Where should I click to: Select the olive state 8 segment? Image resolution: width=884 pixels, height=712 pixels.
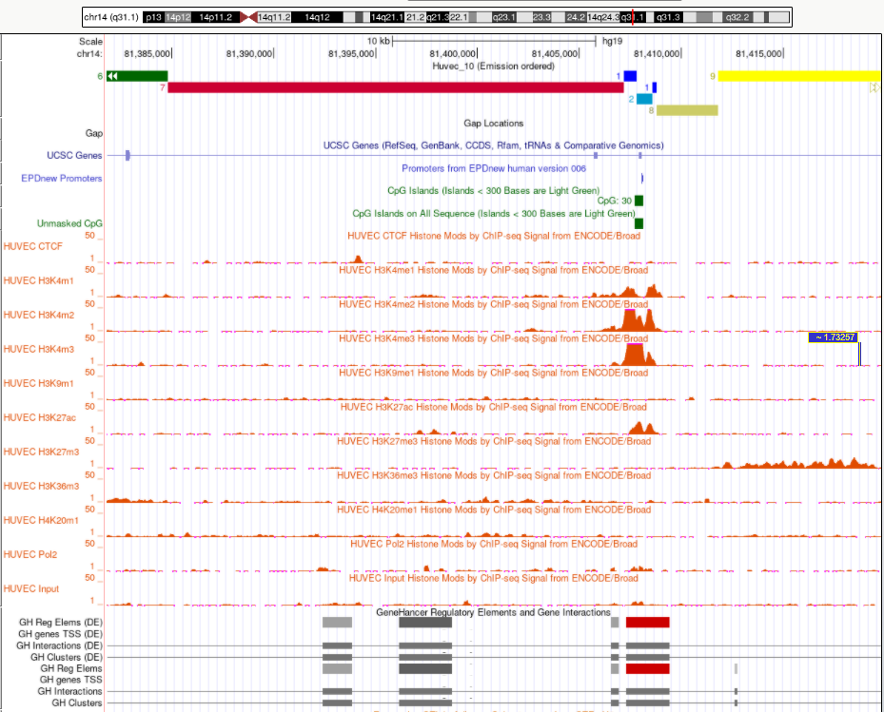click(687, 110)
